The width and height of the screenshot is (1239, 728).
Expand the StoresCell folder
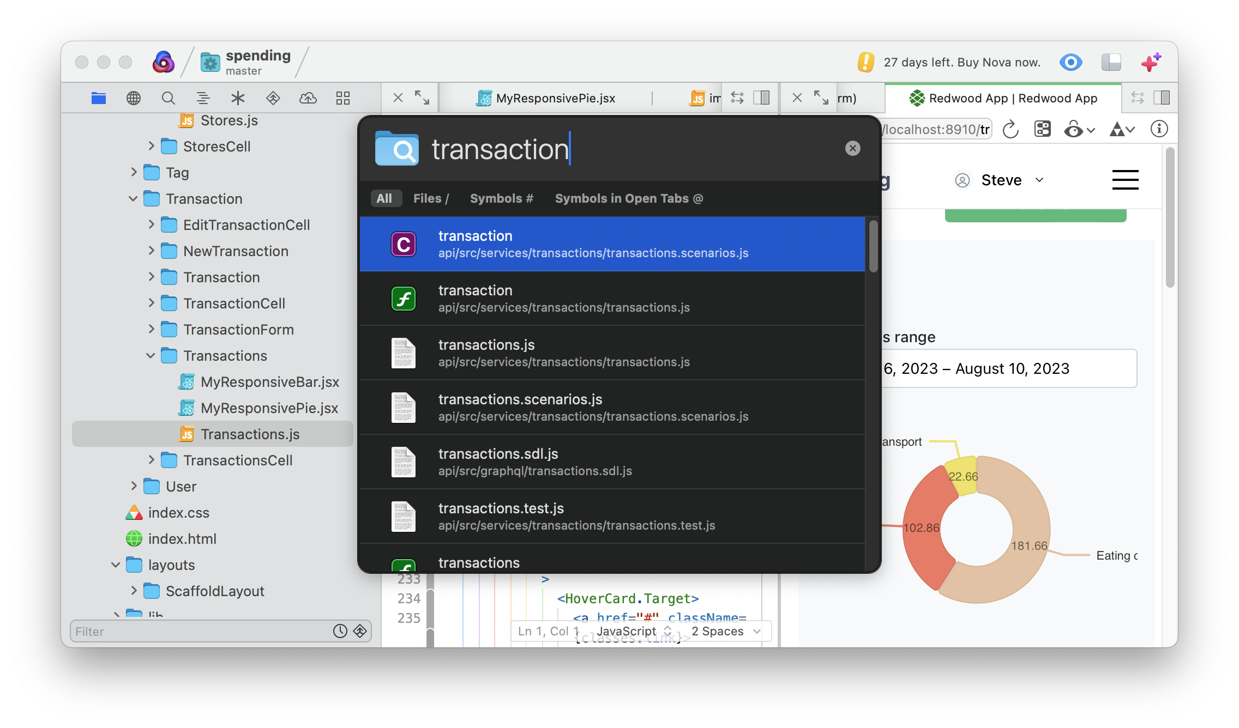(x=151, y=146)
